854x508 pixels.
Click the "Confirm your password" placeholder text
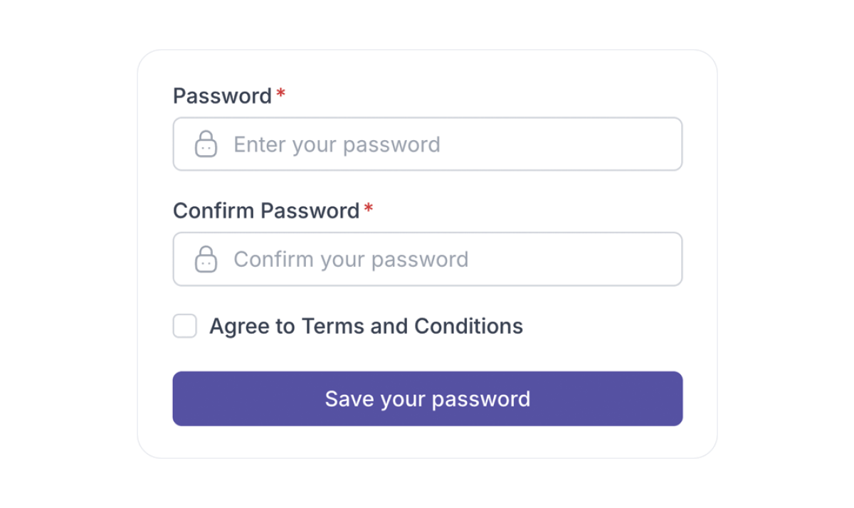351,259
